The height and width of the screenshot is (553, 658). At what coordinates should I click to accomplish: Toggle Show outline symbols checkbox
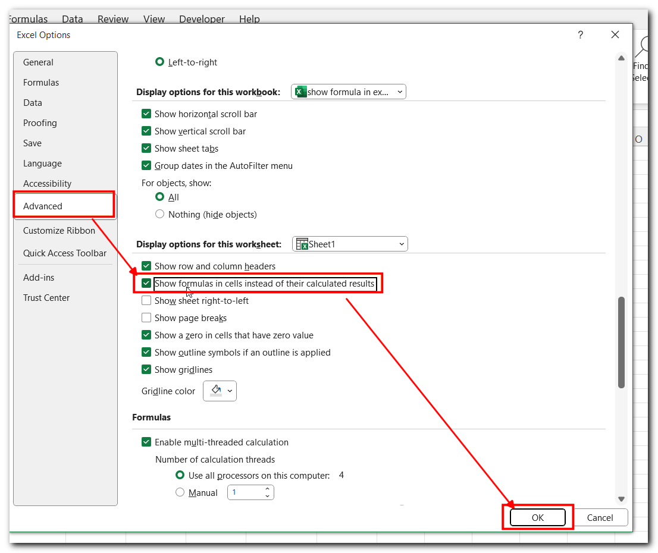[146, 352]
